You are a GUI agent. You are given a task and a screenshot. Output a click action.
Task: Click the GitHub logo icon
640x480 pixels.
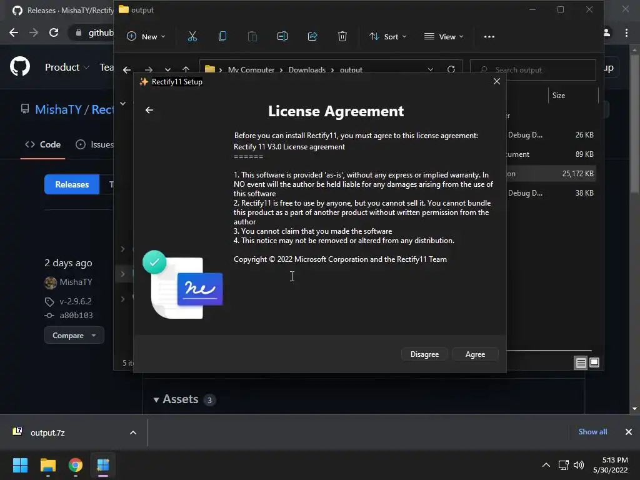[x=20, y=67]
